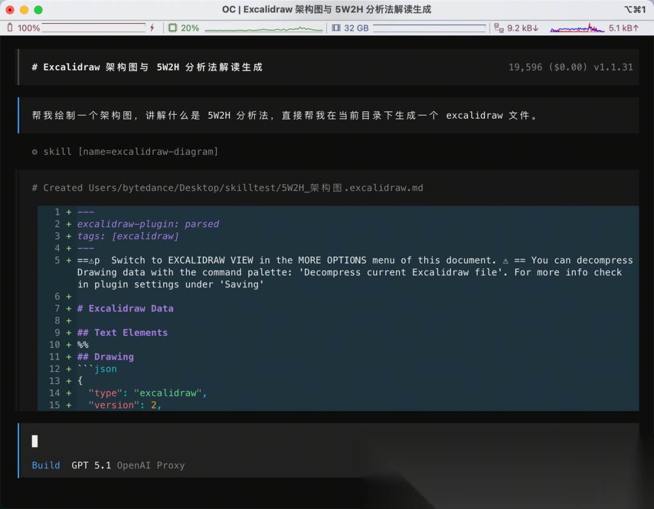Click the ⌥⌘1 shortcut indicator
The width and height of the screenshot is (654, 509).
(x=635, y=10)
